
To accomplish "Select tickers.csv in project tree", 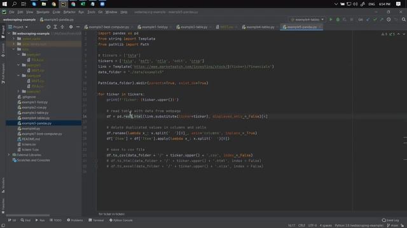I will point(29,144).
